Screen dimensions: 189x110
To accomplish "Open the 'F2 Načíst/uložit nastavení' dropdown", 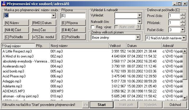I will [x=184, y=38].
